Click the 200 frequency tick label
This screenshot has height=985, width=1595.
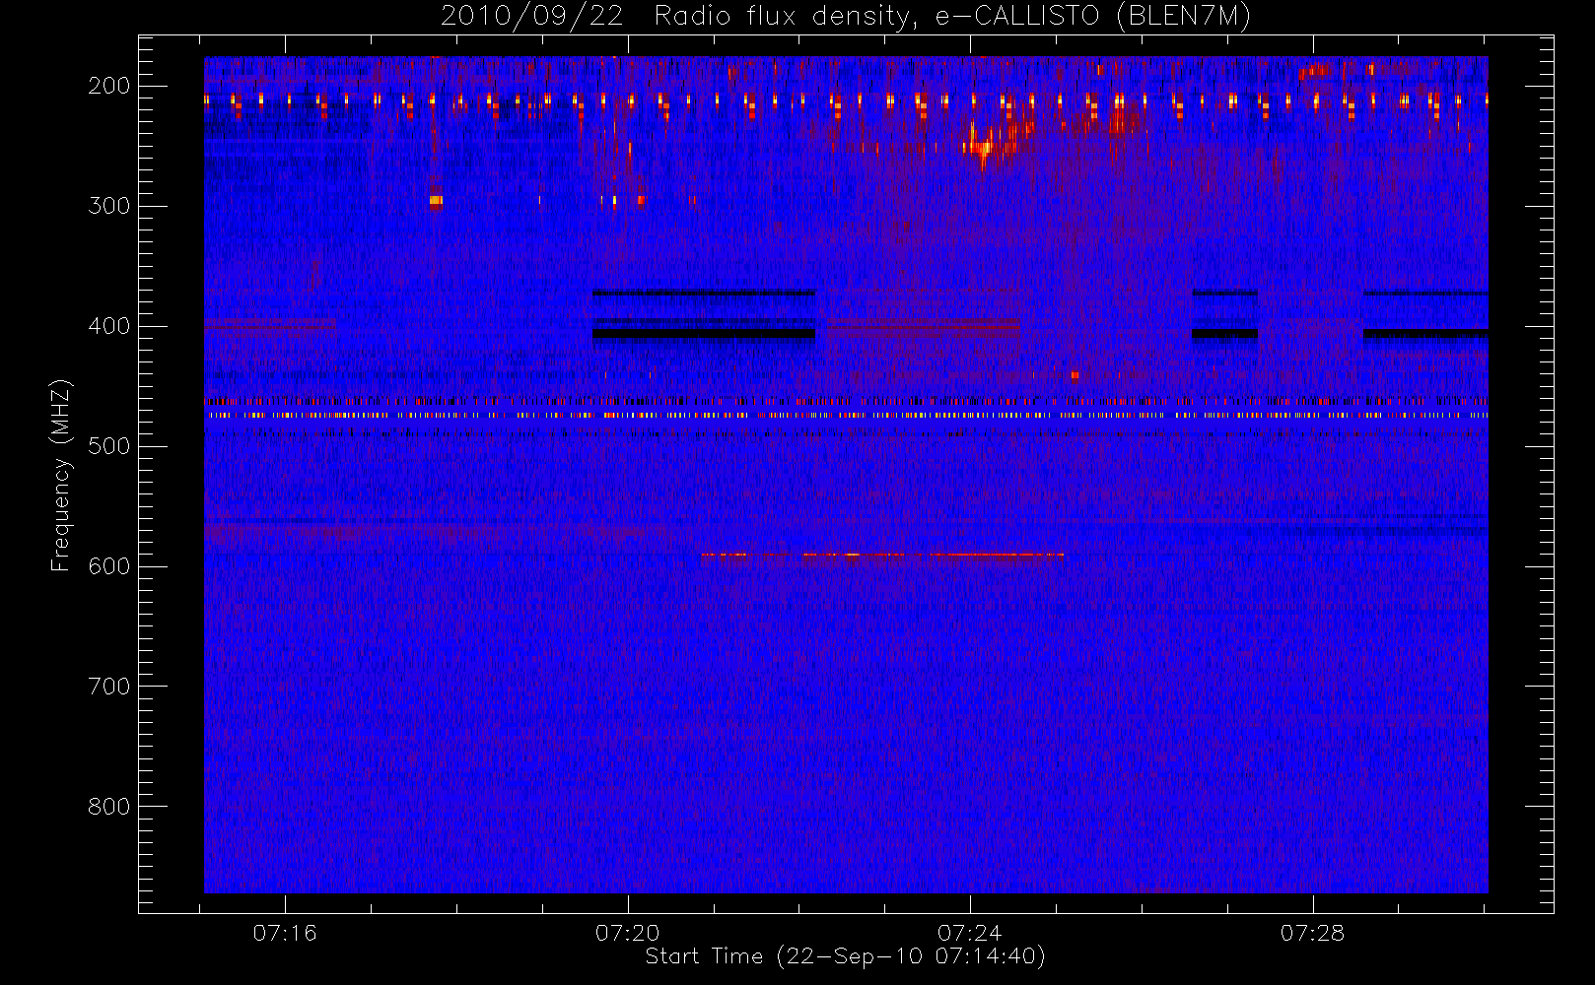point(109,86)
